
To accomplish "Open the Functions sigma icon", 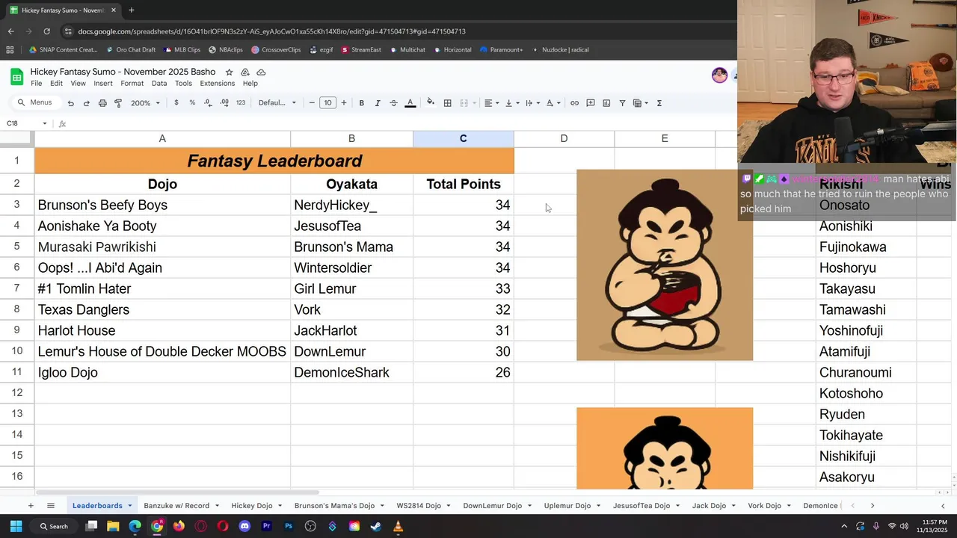I will pyautogui.click(x=659, y=103).
